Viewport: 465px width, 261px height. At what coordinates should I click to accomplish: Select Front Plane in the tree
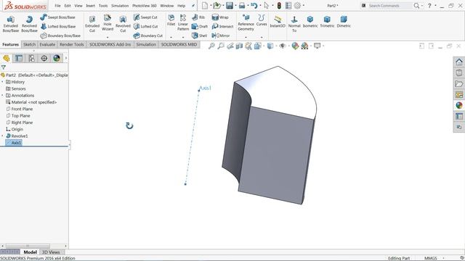pyautogui.click(x=20, y=109)
